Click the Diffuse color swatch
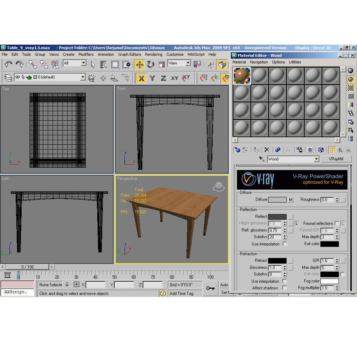This screenshot has width=357, height=357. pyautogui.click(x=277, y=200)
